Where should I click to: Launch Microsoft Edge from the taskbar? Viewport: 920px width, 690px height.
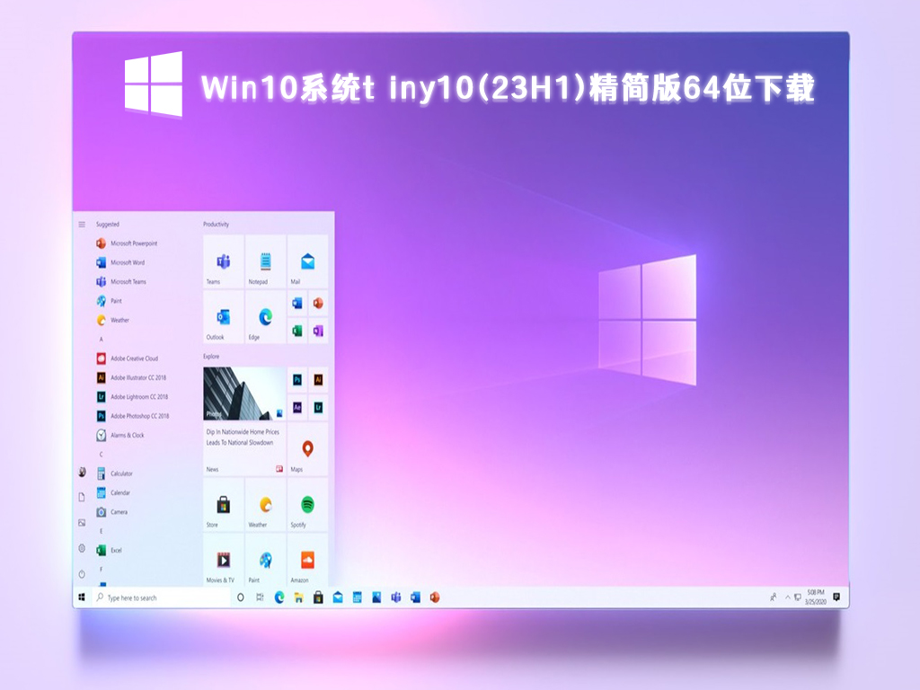pos(280,597)
